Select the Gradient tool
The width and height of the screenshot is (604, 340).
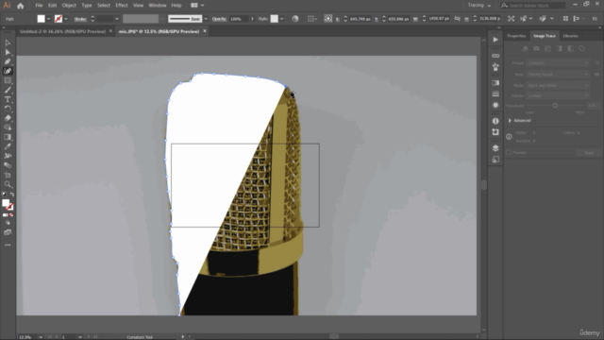coord(8,137)
